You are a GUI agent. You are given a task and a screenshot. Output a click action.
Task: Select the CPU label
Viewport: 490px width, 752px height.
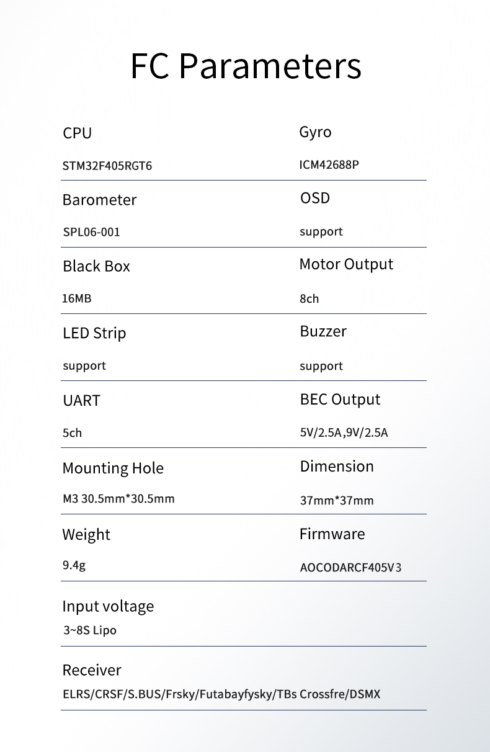pos(77,133)
